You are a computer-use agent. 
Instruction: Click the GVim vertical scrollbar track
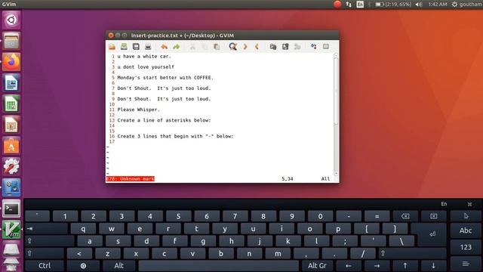pyautogui.click(x=336, y=114)
